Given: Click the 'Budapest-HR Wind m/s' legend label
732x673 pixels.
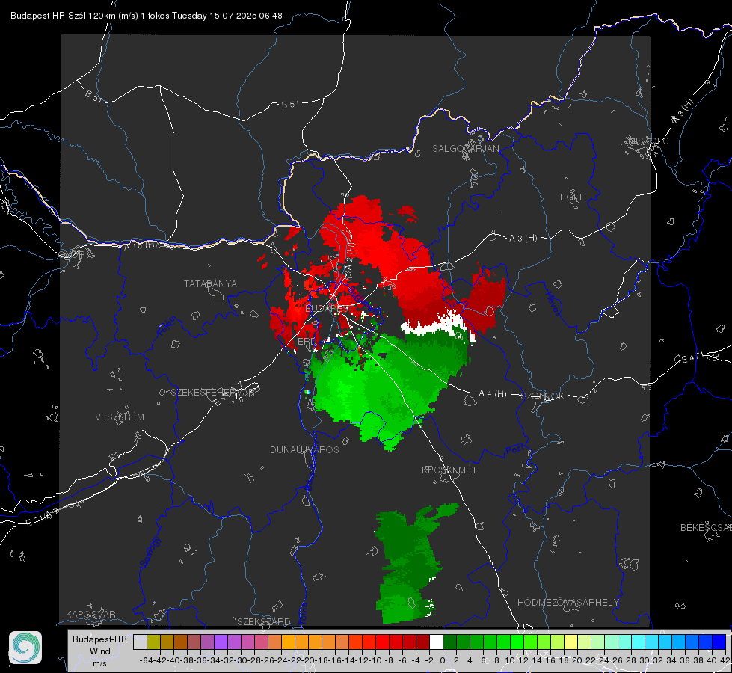Looking at the screenshot, I should coord(99,651).
